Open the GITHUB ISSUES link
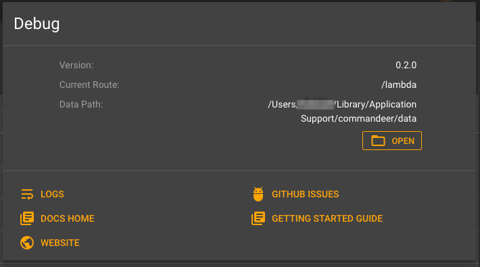This screenshot has height=267, width=480. 305,194
